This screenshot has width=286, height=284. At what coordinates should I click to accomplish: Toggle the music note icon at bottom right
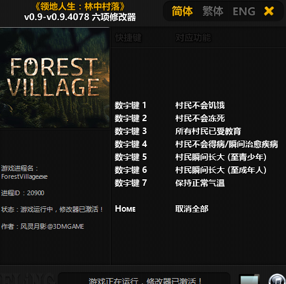click(x=277, y=279)
